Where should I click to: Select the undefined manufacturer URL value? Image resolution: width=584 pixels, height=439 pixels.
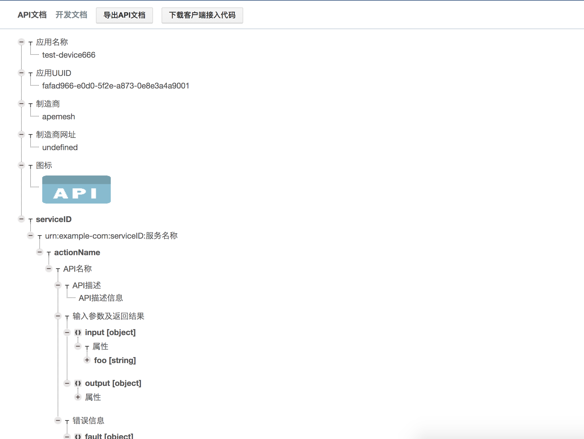pos(60,147)
